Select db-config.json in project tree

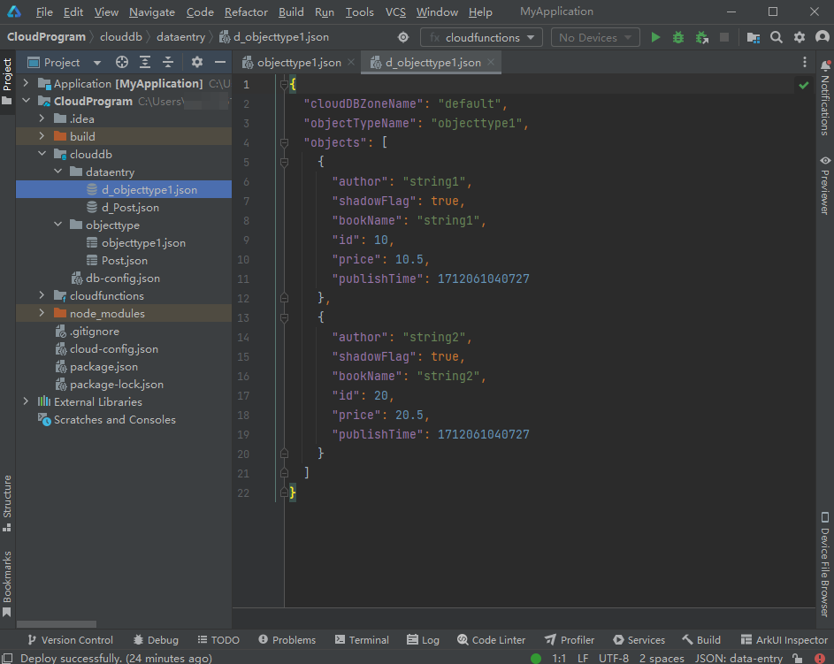123,279
